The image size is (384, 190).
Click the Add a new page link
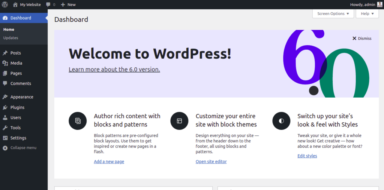(x=109, y=162)
